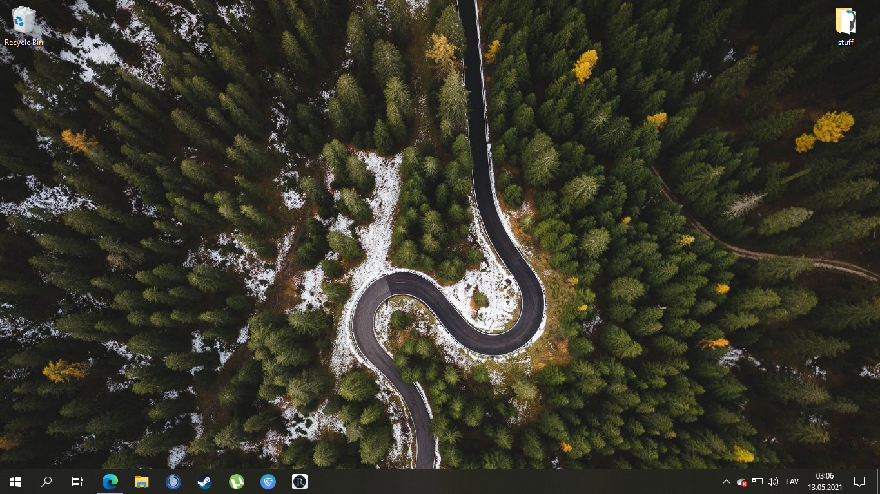The height and width of the screenshot is (494, 880).
Task: Launch Steam from taskbar
Action: [204, 481]
